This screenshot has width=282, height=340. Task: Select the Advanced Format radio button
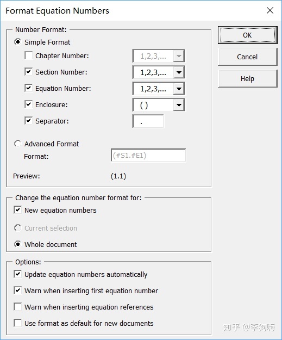(18, 144)
